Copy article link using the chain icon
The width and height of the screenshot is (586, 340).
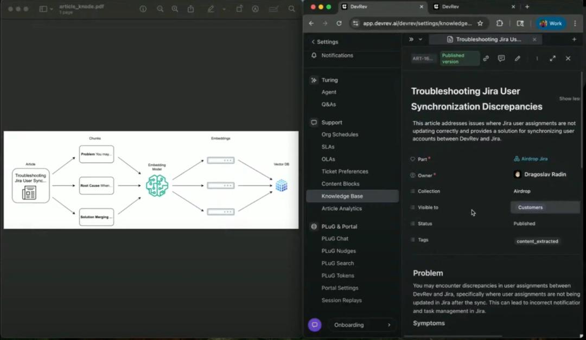pyautogui.click(x=486, y=58)
